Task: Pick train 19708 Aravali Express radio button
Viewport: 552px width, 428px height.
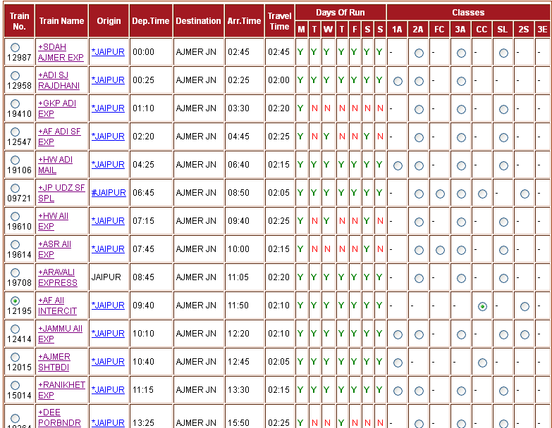Action: (x=16, y=272)
